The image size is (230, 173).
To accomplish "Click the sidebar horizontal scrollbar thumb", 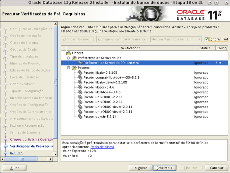I will (21, 159).
